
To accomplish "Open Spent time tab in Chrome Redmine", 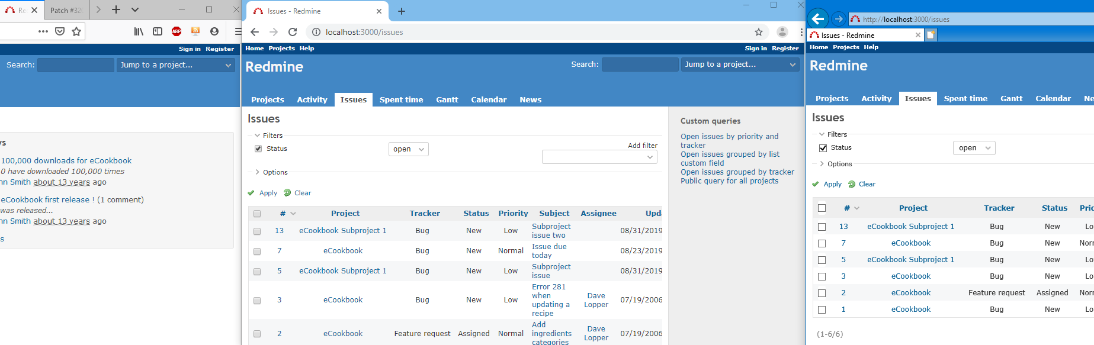I will tap(401, 99).
